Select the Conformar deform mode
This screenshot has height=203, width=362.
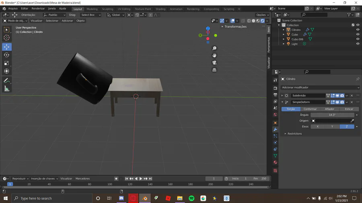tap(310, 109)
